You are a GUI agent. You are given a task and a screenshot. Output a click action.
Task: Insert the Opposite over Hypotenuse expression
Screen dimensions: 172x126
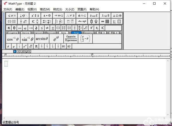(x=71, y=39)
